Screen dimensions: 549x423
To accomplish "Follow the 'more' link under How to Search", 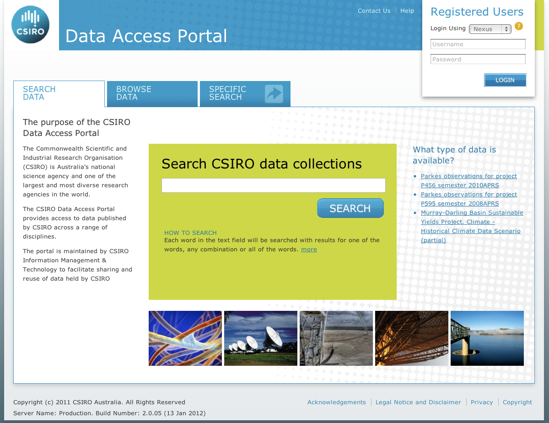I will pos(309,249).
